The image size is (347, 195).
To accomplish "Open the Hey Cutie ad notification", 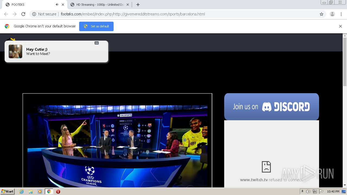I will pyautogui.click(x=56, y=51).
